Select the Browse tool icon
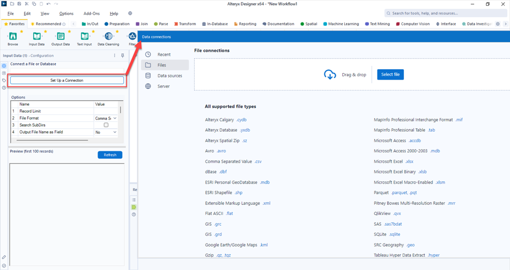 click(13, 36)
